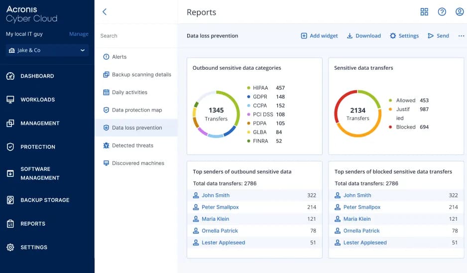
Task: Open John Smith in outbound senders list
Action: 216,195
